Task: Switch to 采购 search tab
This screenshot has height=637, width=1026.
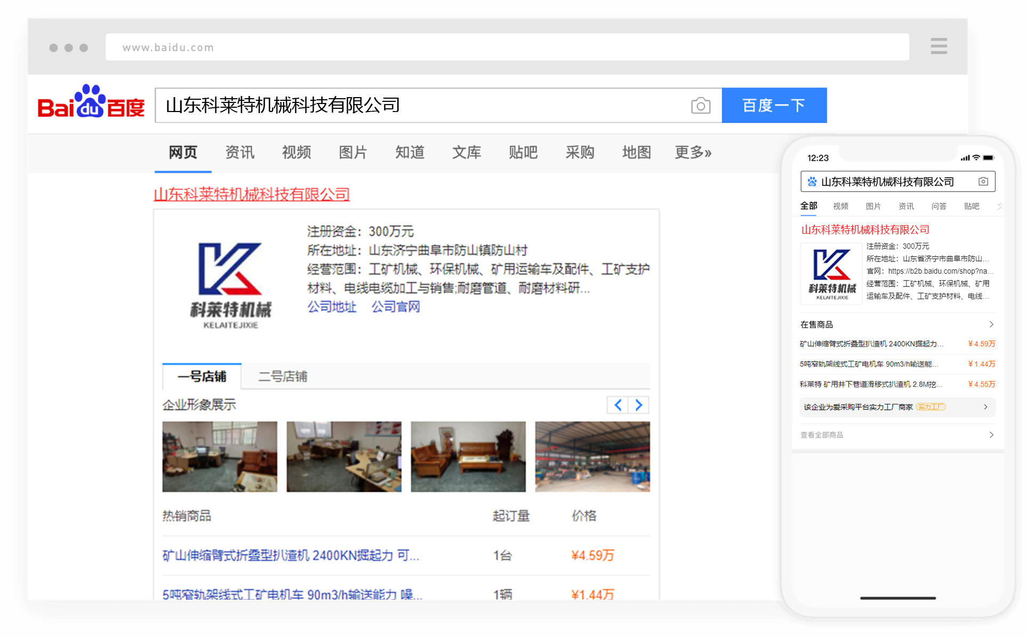Action: click(580, 153)
